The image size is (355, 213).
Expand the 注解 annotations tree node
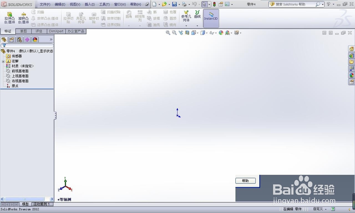point(3,61)
